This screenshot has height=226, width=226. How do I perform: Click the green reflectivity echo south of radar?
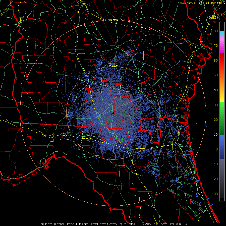pos(122,140)
